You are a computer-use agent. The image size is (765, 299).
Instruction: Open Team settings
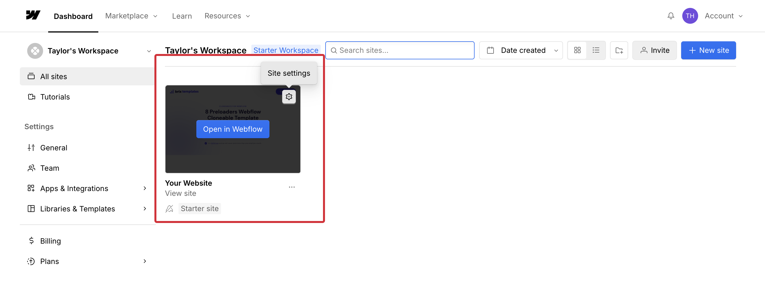87,168
